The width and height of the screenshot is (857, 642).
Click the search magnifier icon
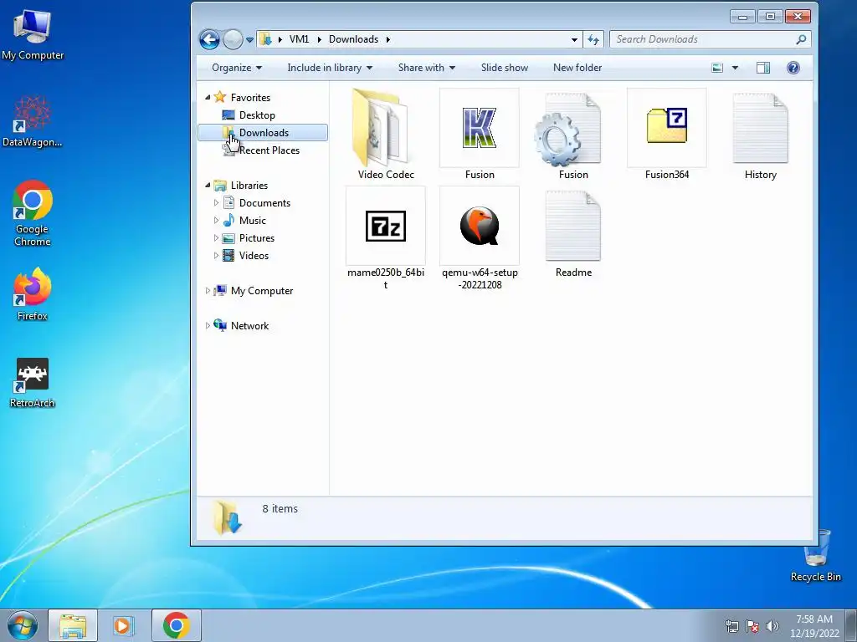[801, 39]
